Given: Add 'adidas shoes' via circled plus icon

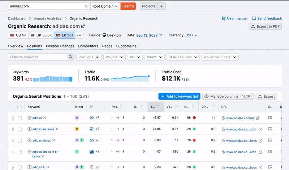Looking at the screenshot, I should point(30,140).
